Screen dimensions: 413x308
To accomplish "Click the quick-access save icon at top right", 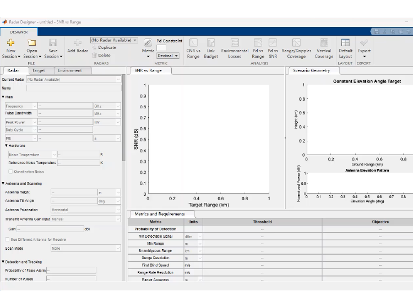I will [x=377, y=32].
